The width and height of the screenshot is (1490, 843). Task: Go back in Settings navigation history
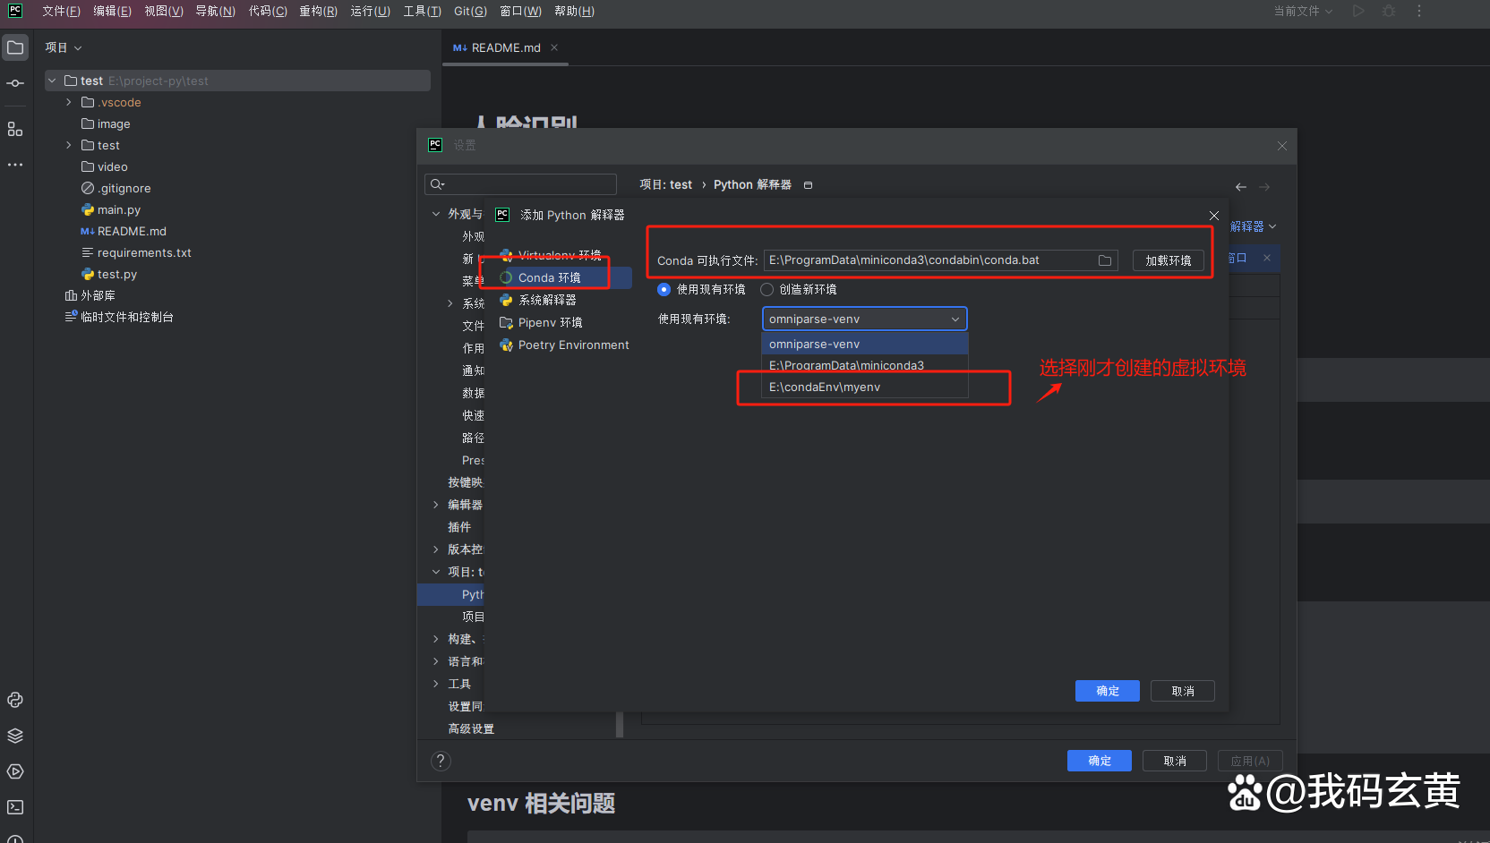coord(1240,186)
